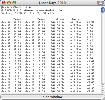The image size is (105, 100).
Task: Click the -6.17 value
Action: 91,85
